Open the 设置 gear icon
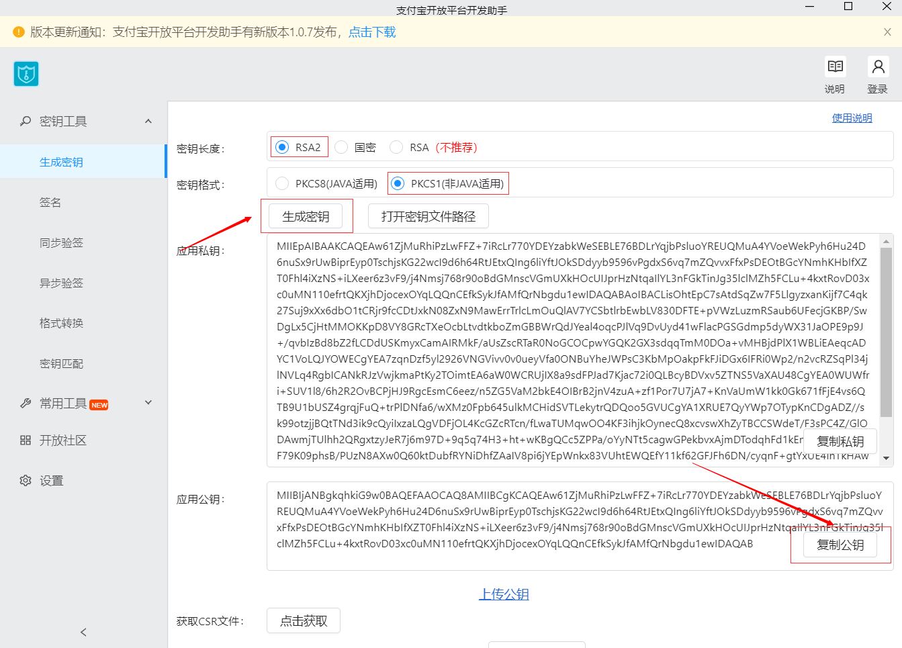The image size is (902, 648). pos(26,480)
